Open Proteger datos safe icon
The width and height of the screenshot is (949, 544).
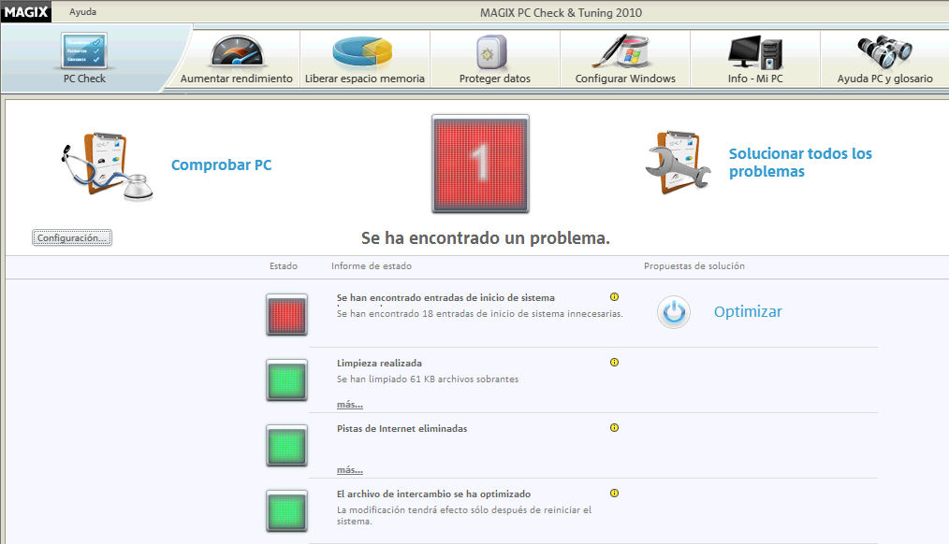(493, 51)
